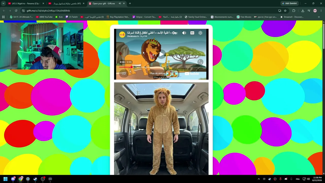Image resolution: width=325 pixels, height=183 pixels.
Task: Reload the current page
Action: click(16, 11)
